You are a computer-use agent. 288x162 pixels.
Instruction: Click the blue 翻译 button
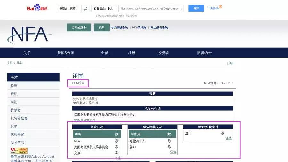click(x=196, y=8)
